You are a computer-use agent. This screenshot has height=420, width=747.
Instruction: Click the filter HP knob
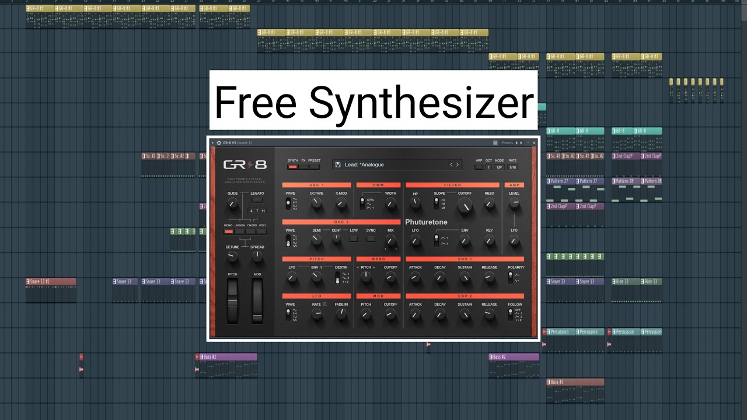(415, 204)
